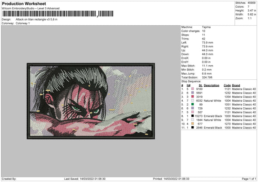Select the crimson swatch in stop row 3
This screenshot has width=258, height=182.
193,97
